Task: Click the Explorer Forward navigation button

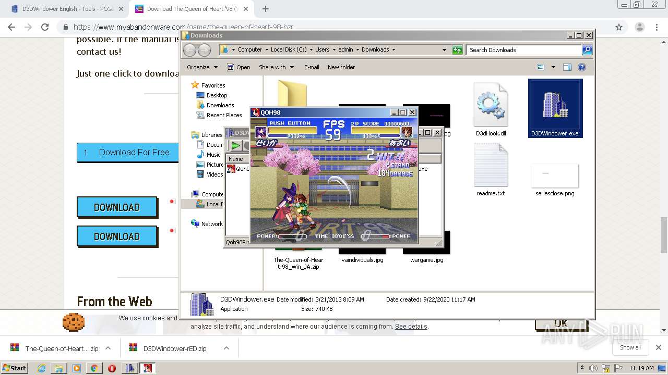Action: coord(204,50)
